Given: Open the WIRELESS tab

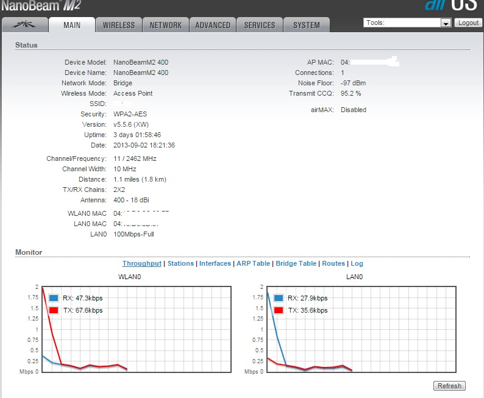Looking at the screenshot, I should pos(119,25).
